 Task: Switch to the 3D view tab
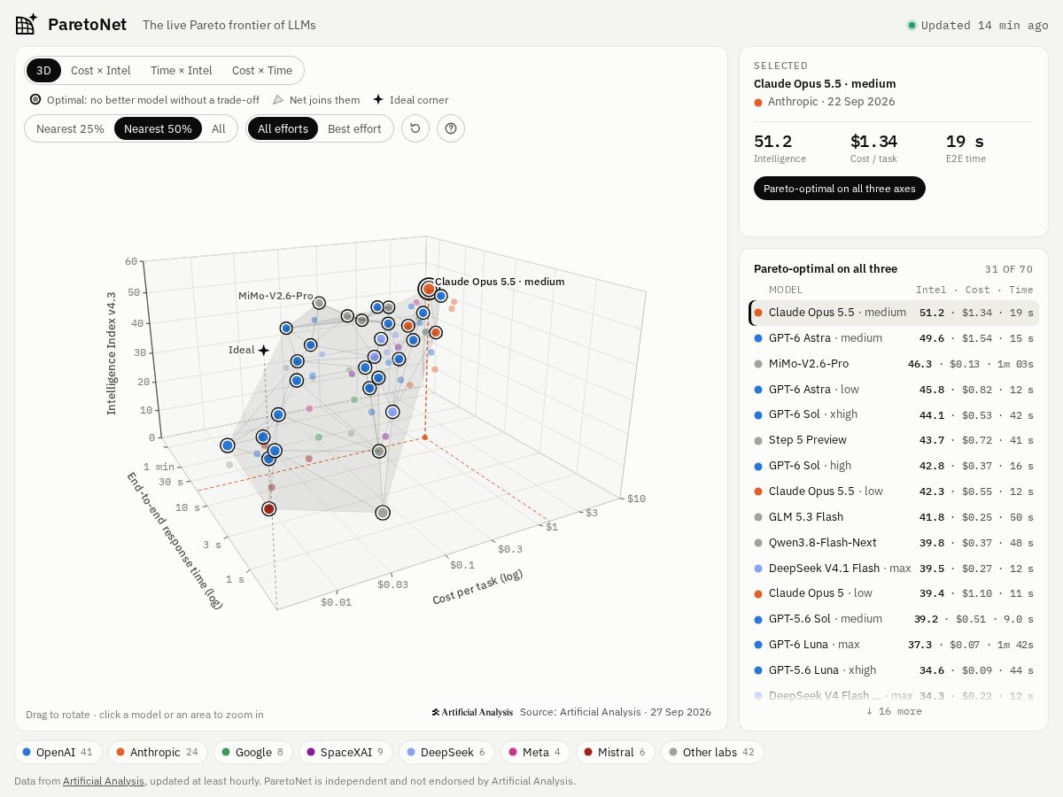point(43,71)
